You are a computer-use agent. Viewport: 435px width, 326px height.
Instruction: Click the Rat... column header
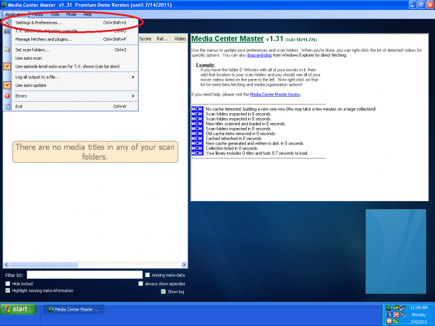[x=162, y=38]
